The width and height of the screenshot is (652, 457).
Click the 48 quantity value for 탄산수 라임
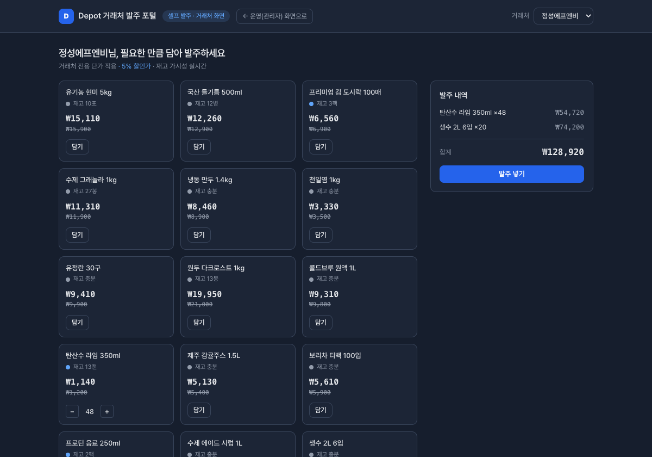[90, 411]
